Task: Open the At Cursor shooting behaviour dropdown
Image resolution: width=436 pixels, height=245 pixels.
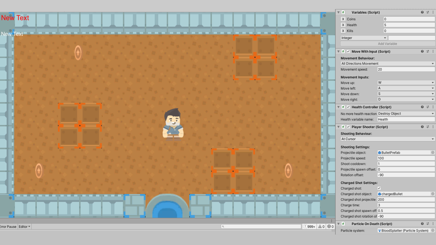Action: pos(387,139)
